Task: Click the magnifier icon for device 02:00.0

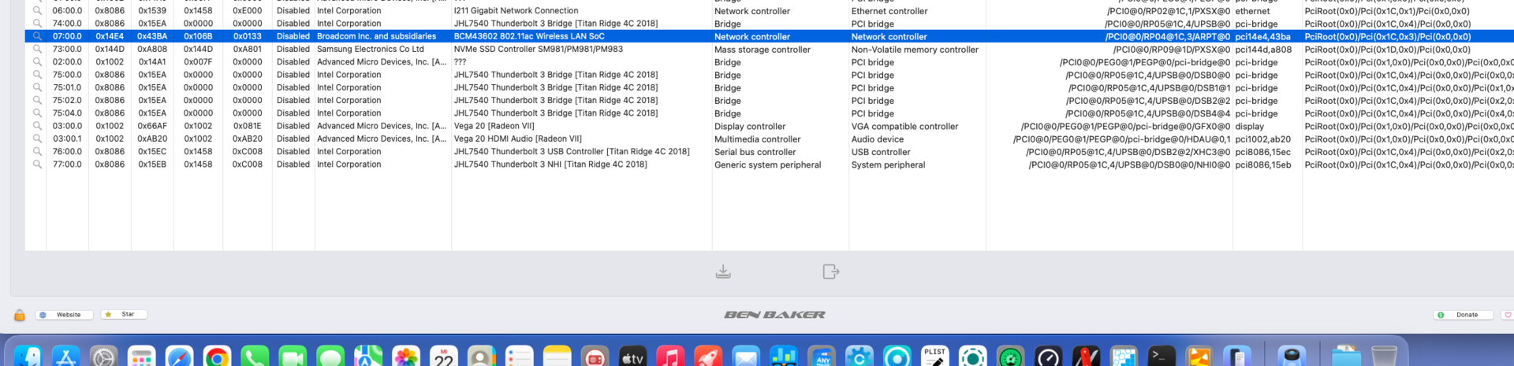Action: [37, 62]
